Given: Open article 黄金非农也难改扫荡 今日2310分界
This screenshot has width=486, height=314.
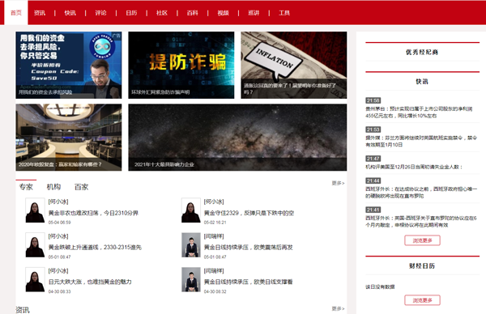Looking at the screenshot, I should (x=93, y=213).
